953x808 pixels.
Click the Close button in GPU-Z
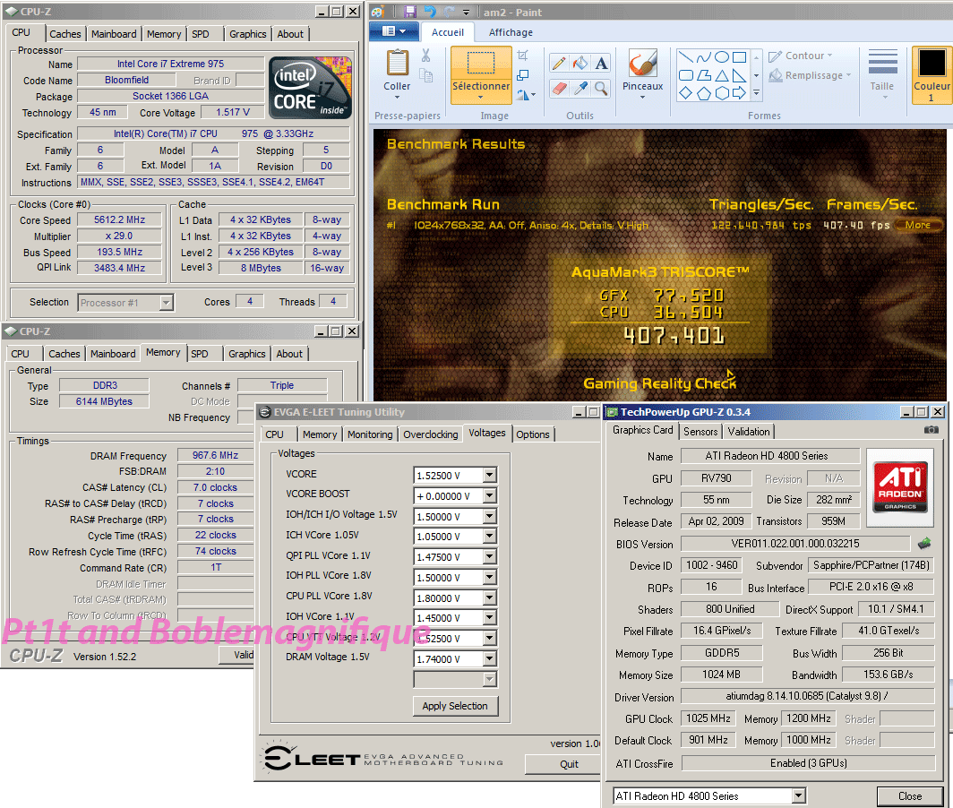pos(910,795)
